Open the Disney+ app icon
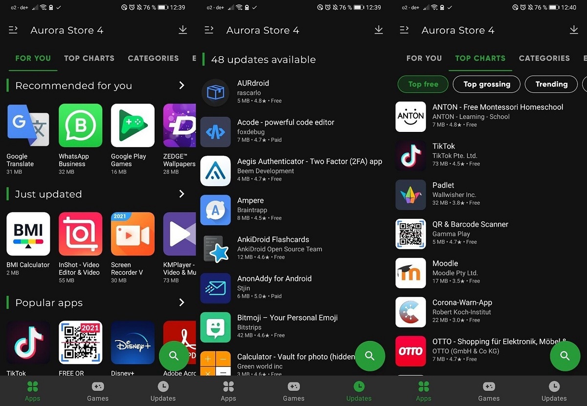The height and width of the screenshot is (406, 587). [133, 342]
